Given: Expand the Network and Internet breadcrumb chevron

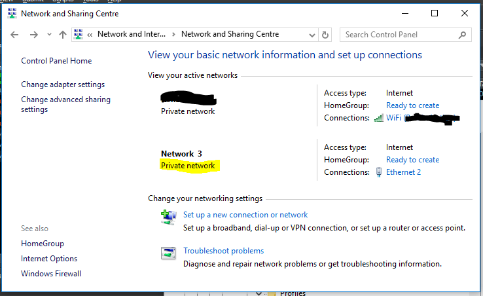Looking at the screenshot, I should [173, 35].
